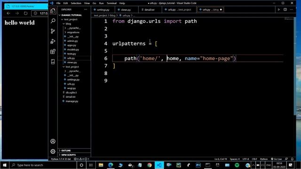Click Ln 6, Col 19 indicator

tap(221, 159)
